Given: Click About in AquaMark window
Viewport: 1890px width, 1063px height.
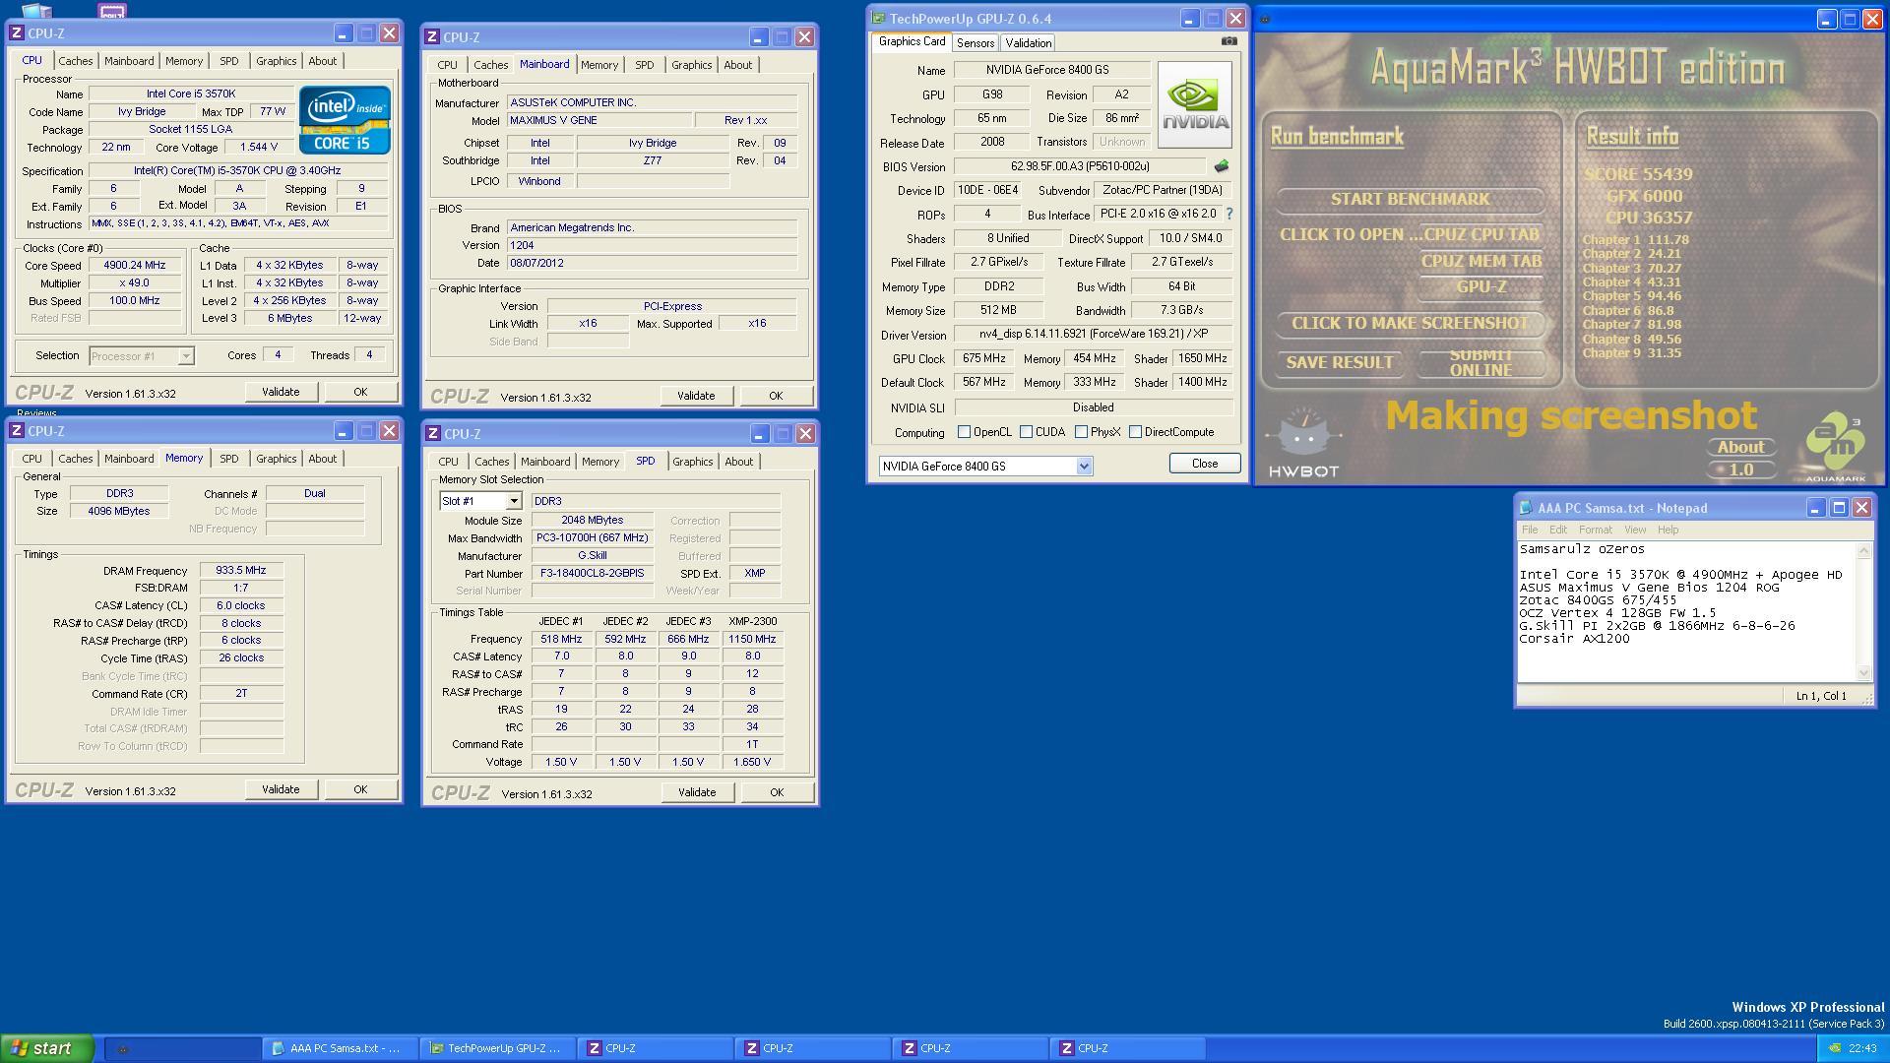Looking at the screenshot, I should (1740, 448).
